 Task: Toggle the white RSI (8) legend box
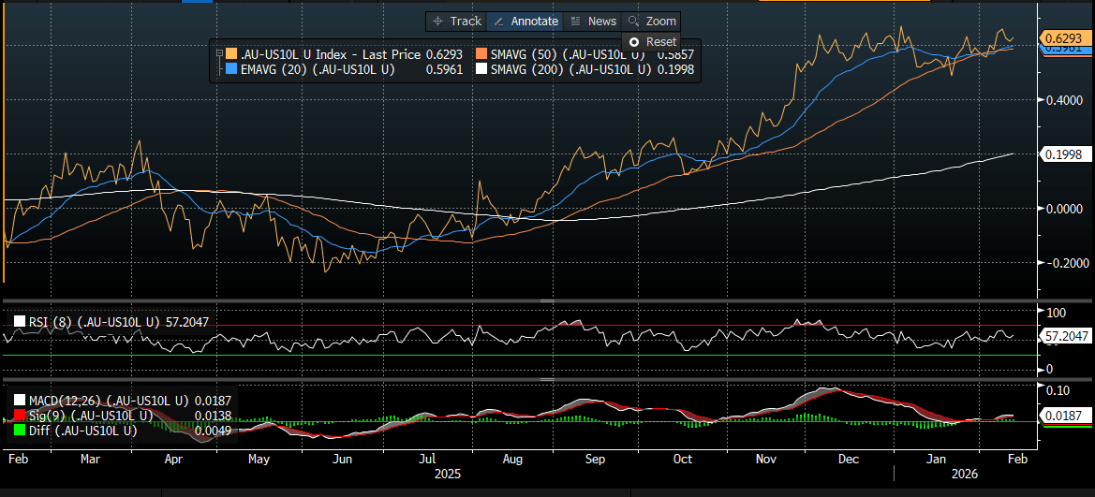pyautogui.click(x=20, y=321)
